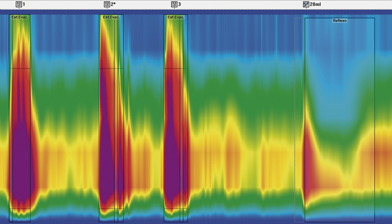The image size is (392, 224).
Task: Click the third Esf.Evac. region label
Action: tap(175, 17)
